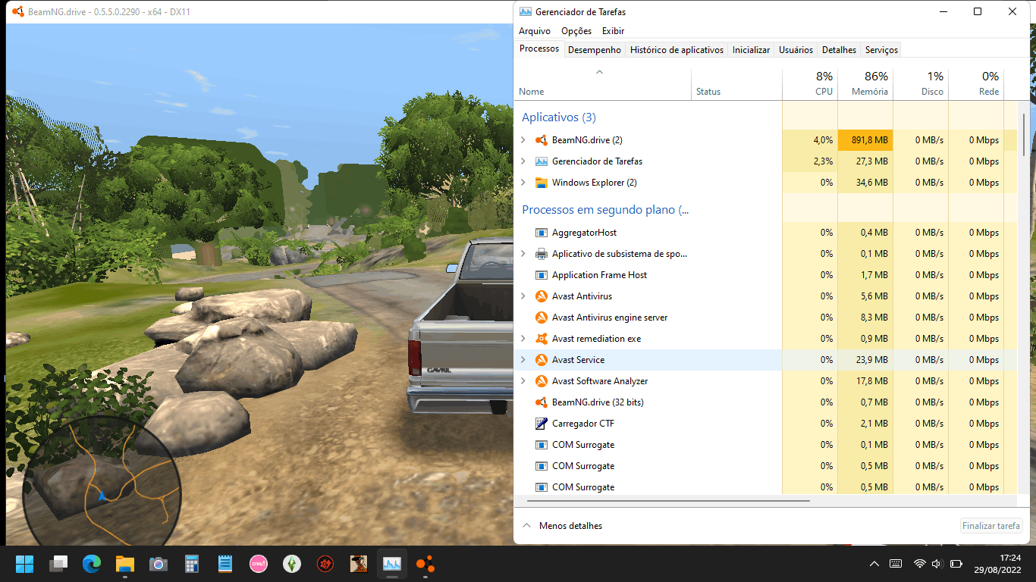Click the process list horizontal scrollbar

[x=668, y=501]
